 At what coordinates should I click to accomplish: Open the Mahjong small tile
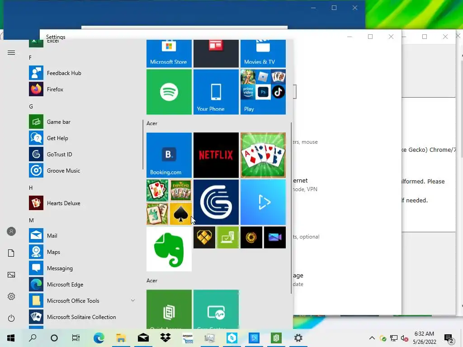click(157, 214)
